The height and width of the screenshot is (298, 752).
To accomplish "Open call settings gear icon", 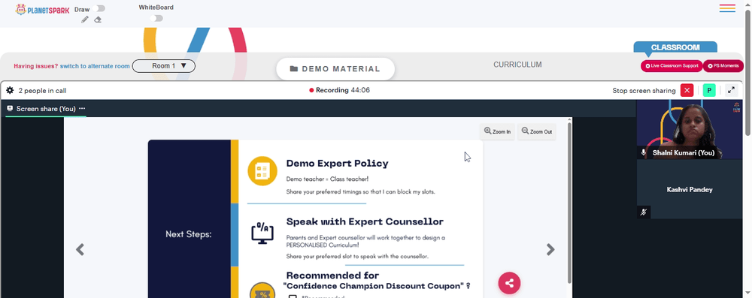I will 10,90.
